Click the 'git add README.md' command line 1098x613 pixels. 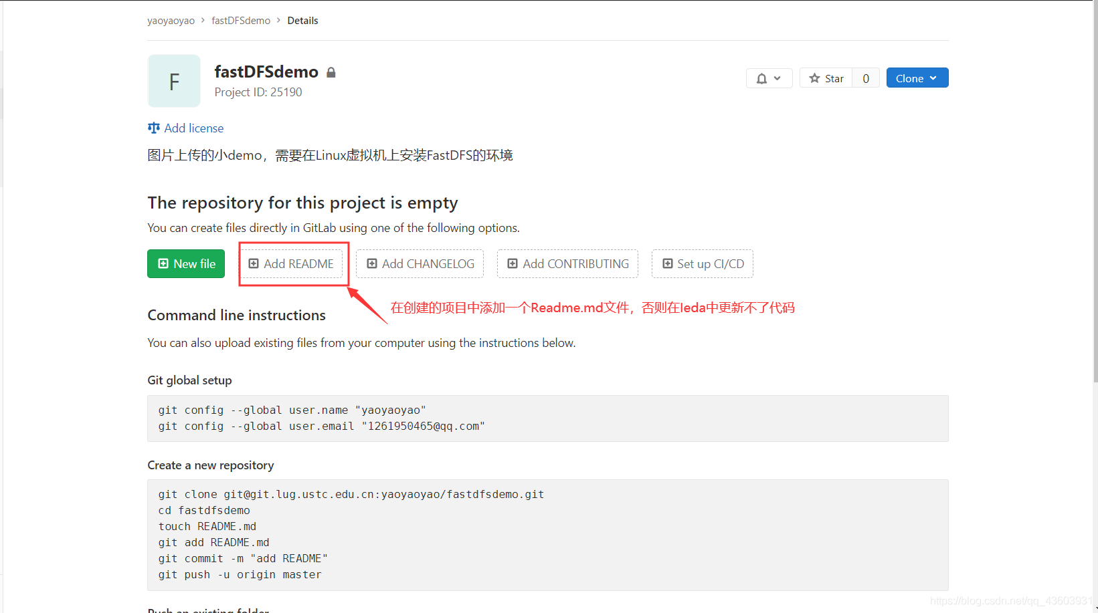coord(213,542)
